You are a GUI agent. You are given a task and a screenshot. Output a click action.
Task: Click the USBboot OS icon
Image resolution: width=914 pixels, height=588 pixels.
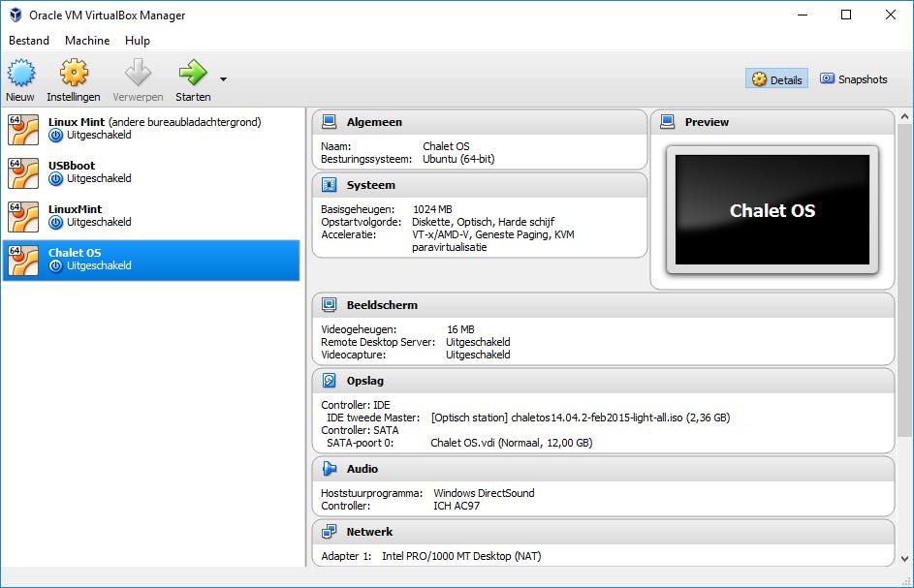[23, 173]
